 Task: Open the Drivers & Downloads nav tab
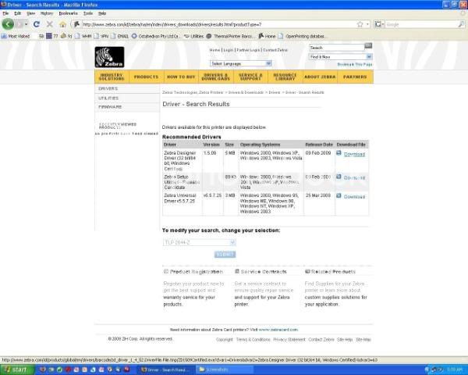(x=215, y=77)
